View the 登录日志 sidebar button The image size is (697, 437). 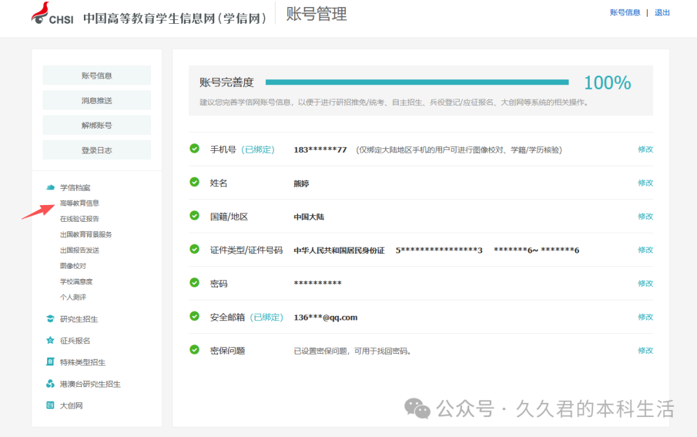pyautogui.click(x=97, y=150)
